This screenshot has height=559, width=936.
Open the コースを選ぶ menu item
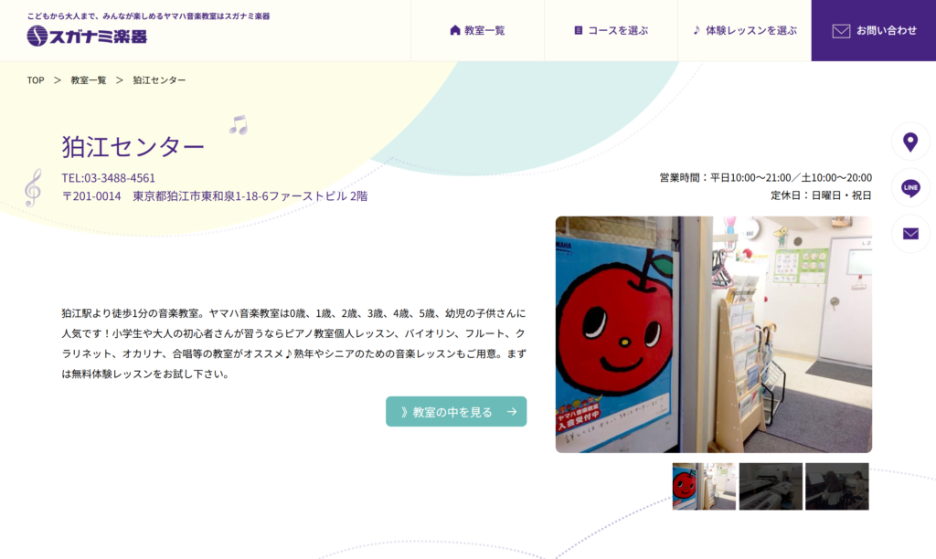point(611,30)
